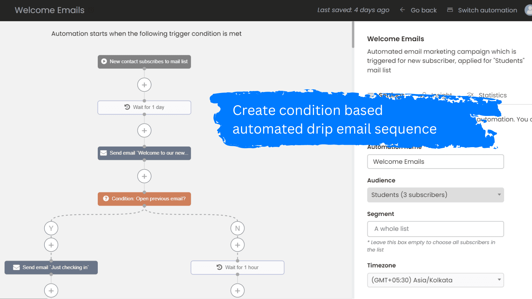The width and height of the screenshot is (532, 299).
Task: Open the Segment selector box
Action: [x=435, y=229]
